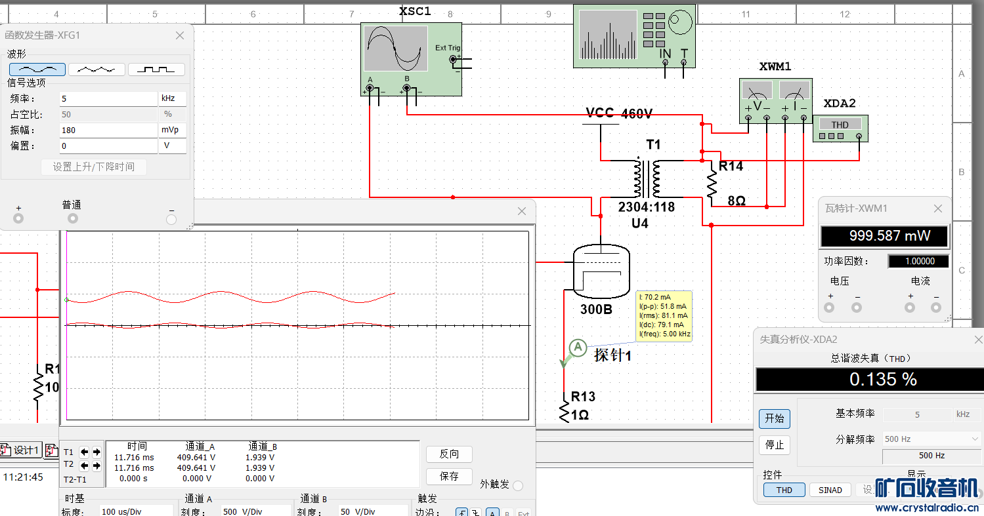Select the SINAD control mode button
This screenshot has width=984, height=516.
click(830, 490)
